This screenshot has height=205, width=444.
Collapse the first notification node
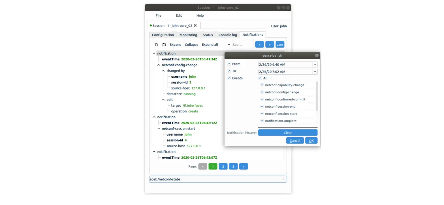coord(154,53)
